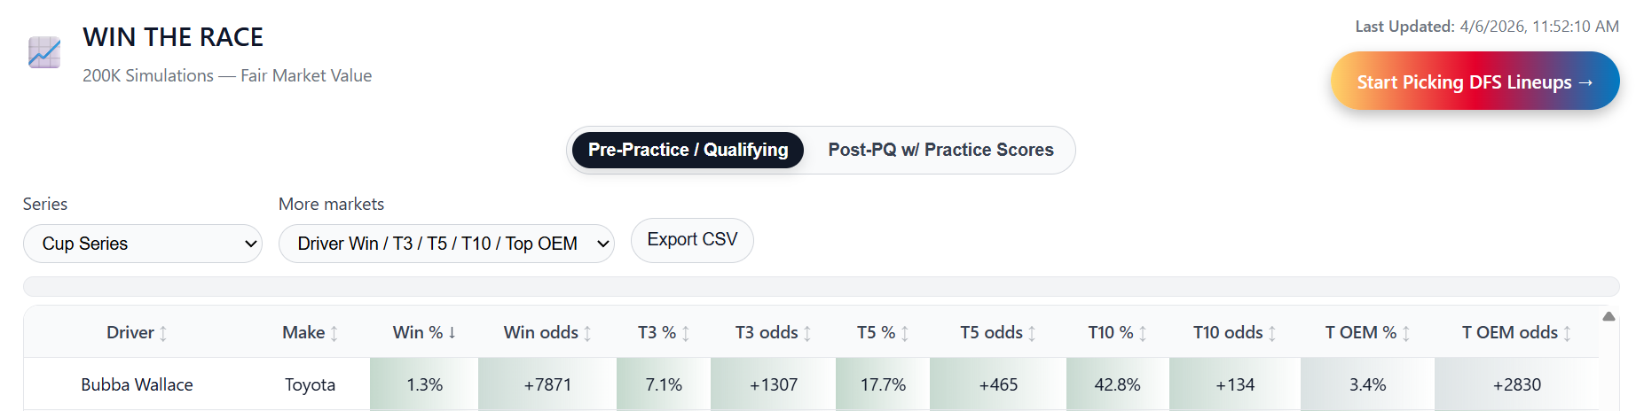Sort table by Driver column arrows
Image resolution: width=1644 pixels, height=411 pixels.
tap(163, 334)
